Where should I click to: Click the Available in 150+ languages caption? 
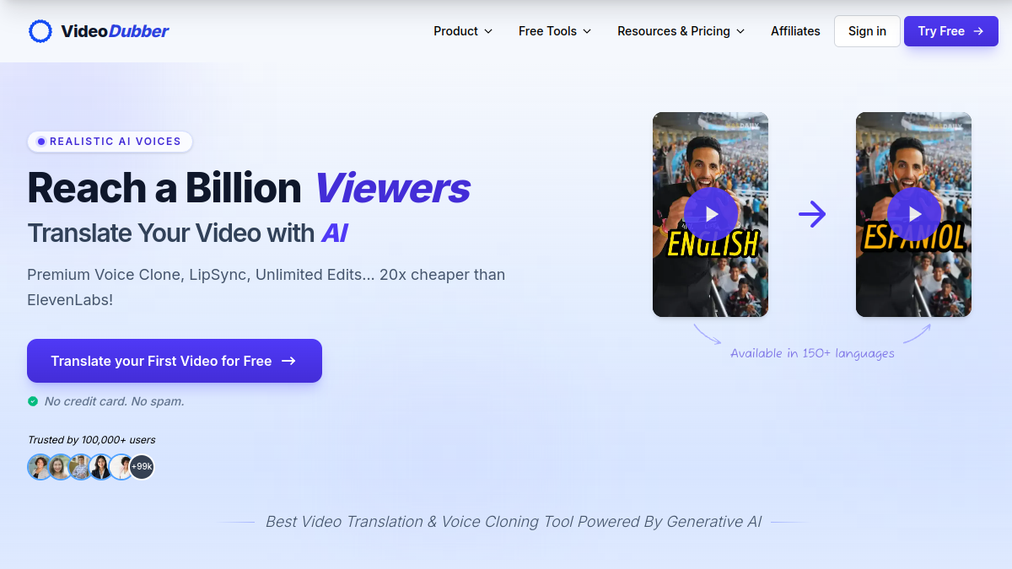(812, 353)
